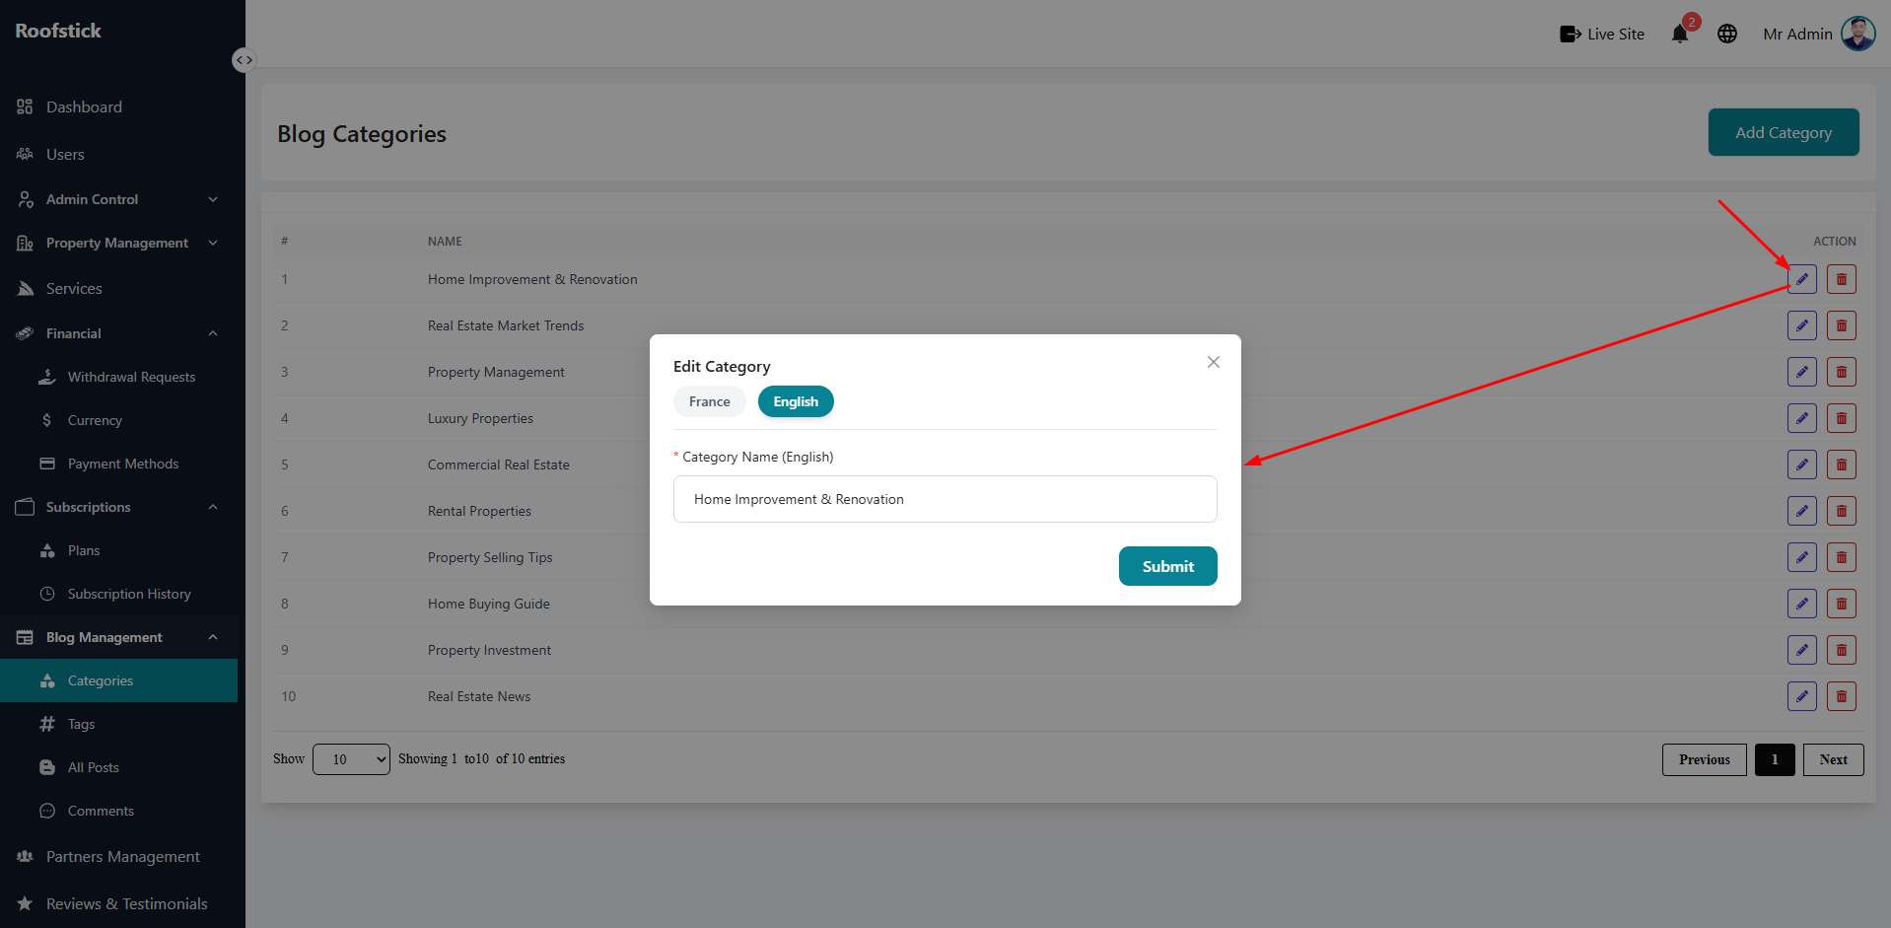The image size is (1891, 928).
Task: Click the Add Category button
Action: 1784,132
